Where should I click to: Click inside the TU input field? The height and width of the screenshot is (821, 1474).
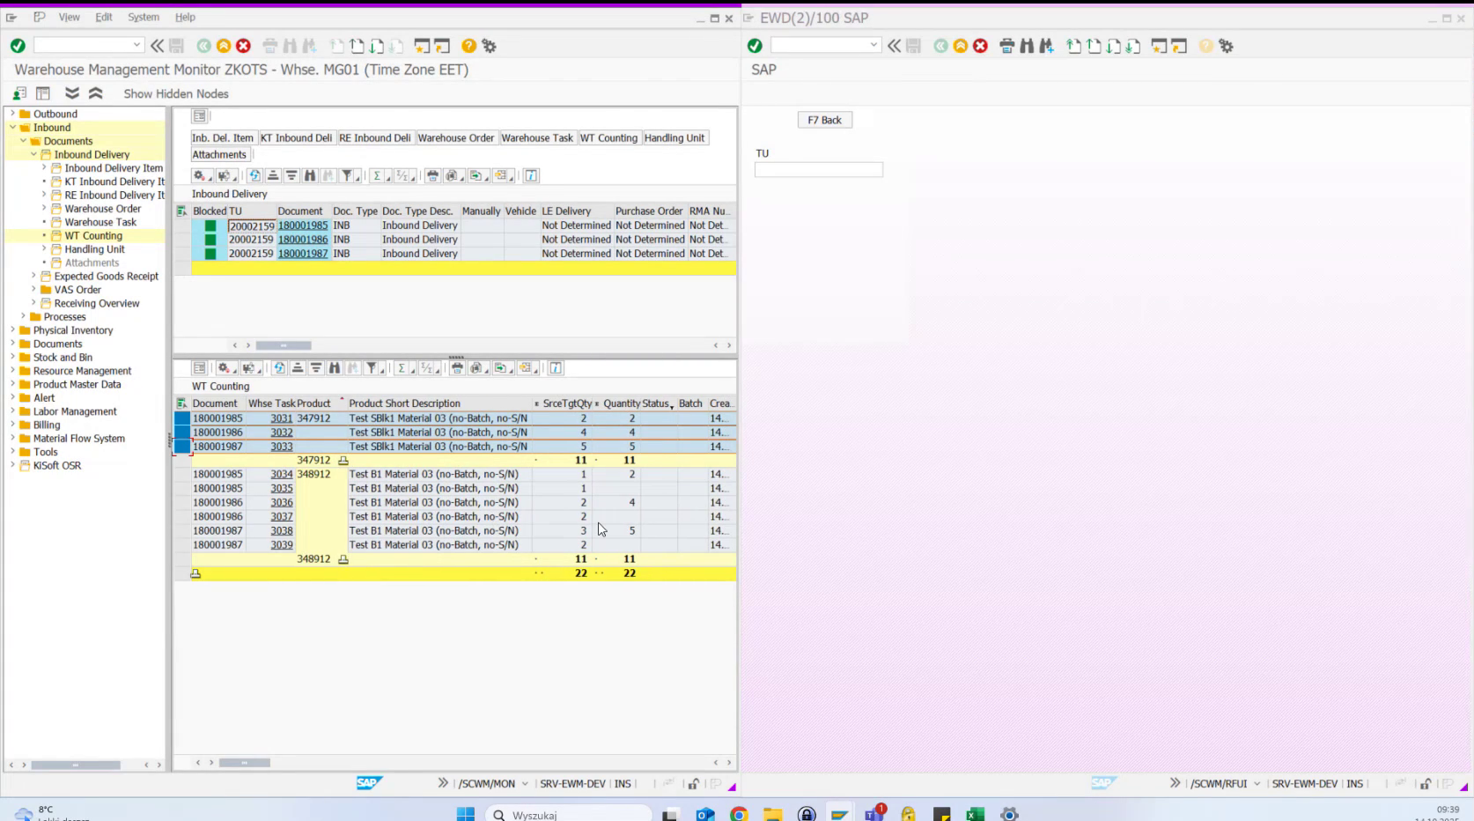(818, 169)
